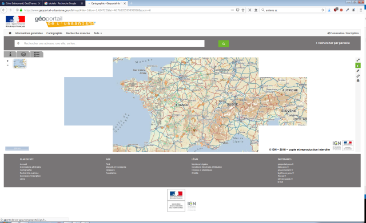Bookmark this page with the star

[x=243, y=10]
